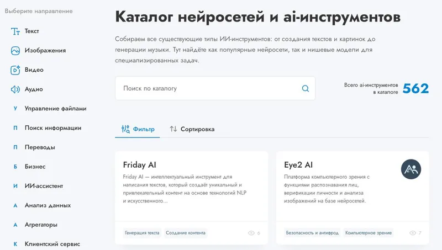Image resolution: width=442 pixels, height=250 pixels.
Task: Click the Каталог нейросетей и ai-инструментов heading
Action: pos(257,17)
